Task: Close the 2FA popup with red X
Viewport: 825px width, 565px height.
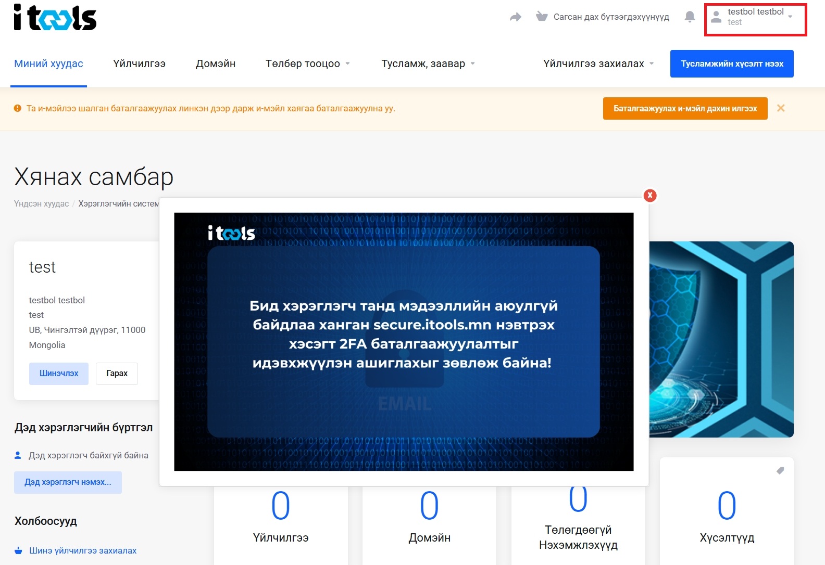Action: (x=649, y=196)
